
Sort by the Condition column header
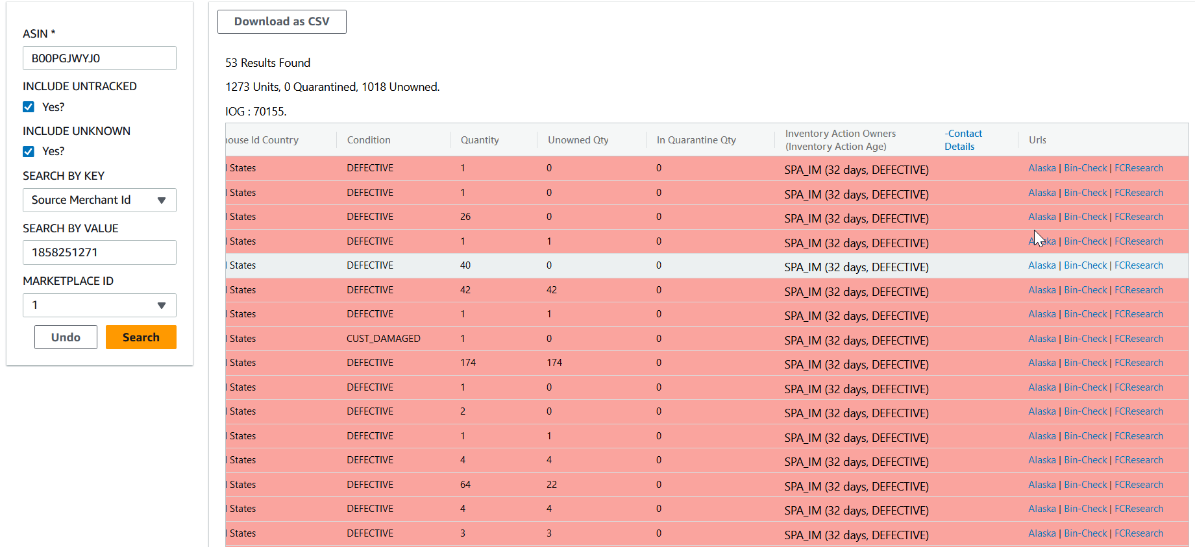(x=369, y=140)
